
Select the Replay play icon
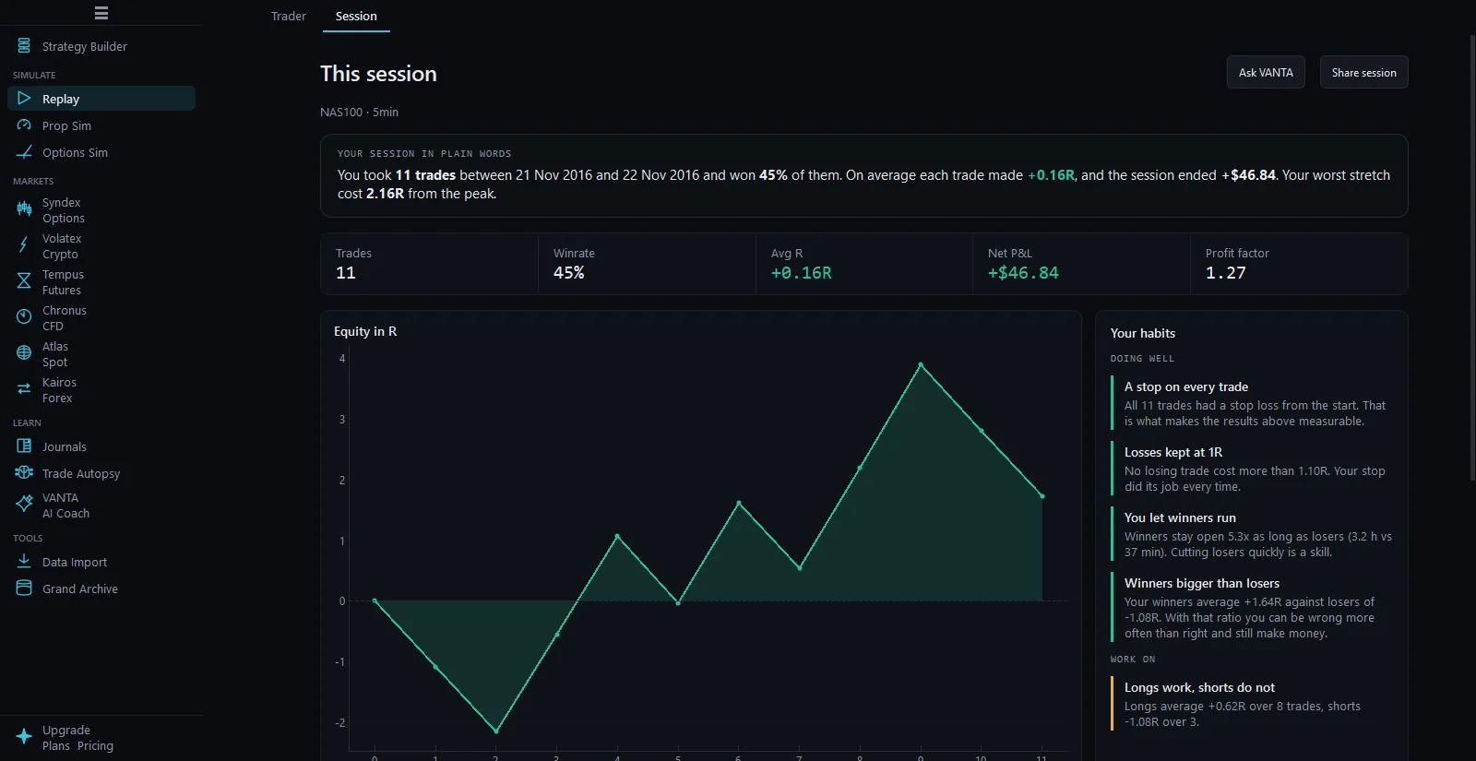[24, 98]
